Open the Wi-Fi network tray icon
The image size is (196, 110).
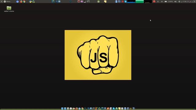pyautogui.click(x=162, y=2)
